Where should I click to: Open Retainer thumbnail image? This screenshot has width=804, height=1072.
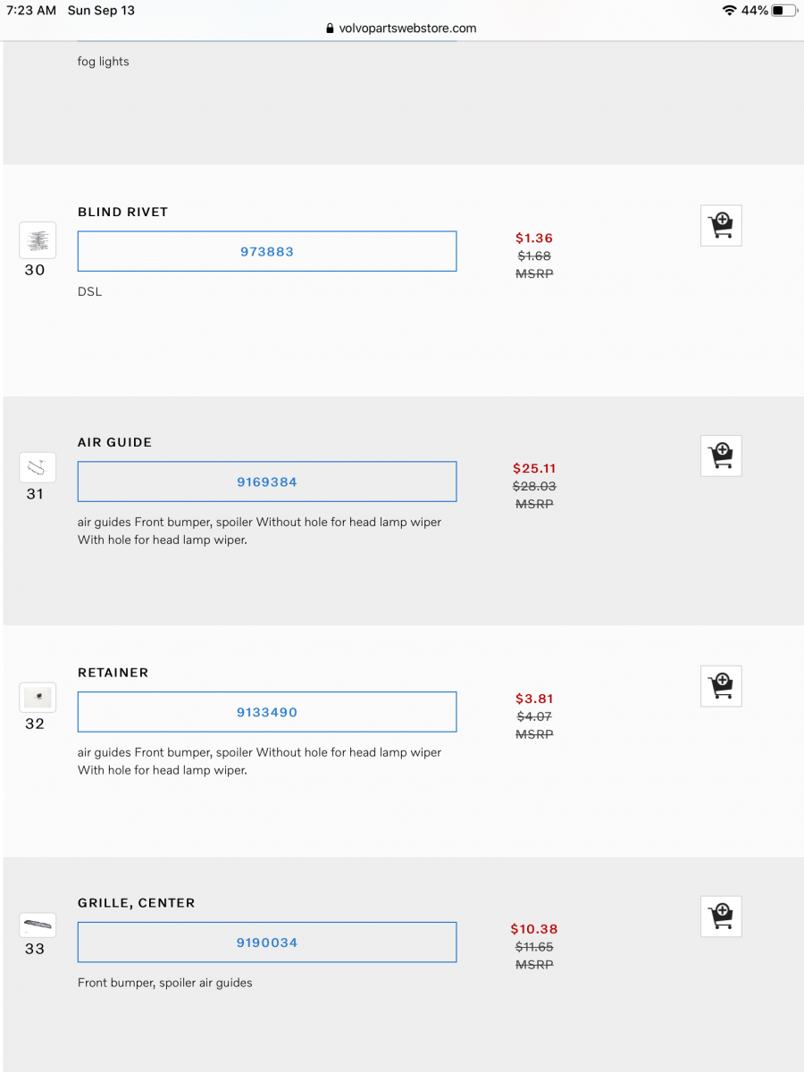click(38, 697)
